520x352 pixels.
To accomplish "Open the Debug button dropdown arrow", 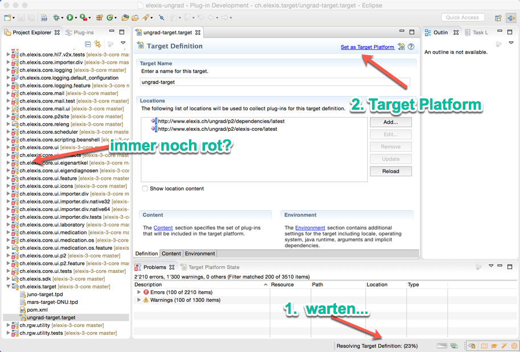I will click(63, 18).
